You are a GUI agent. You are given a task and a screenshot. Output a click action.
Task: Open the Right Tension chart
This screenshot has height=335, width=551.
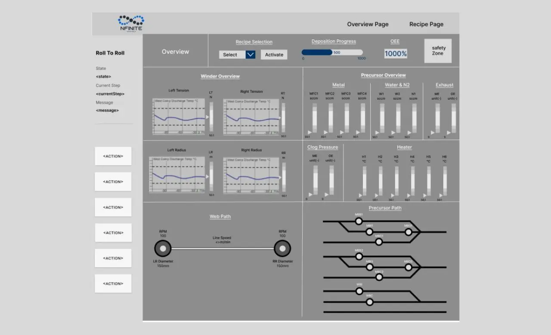(x=252, y=117)
